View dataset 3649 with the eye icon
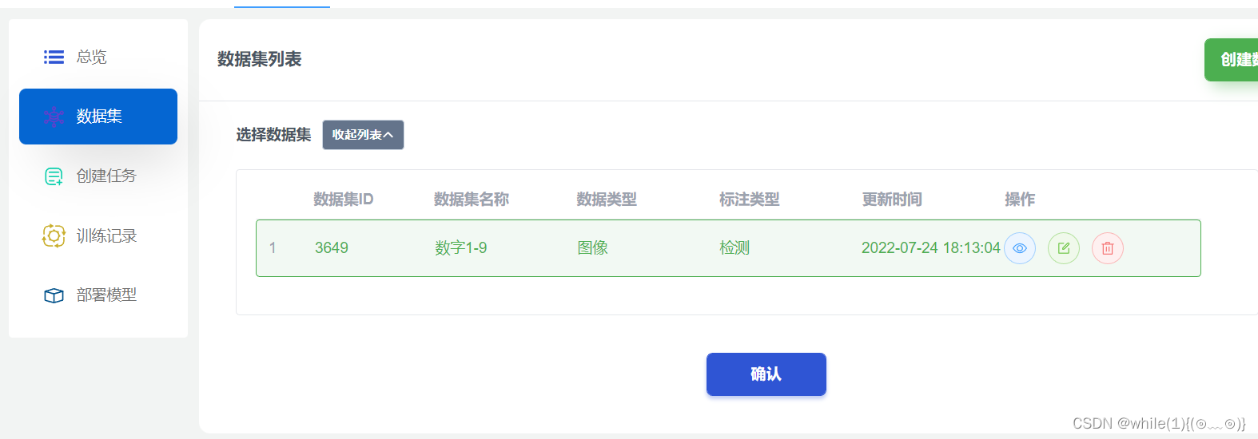Screen dimensions: 1258x439 (x=1020, y=248)
